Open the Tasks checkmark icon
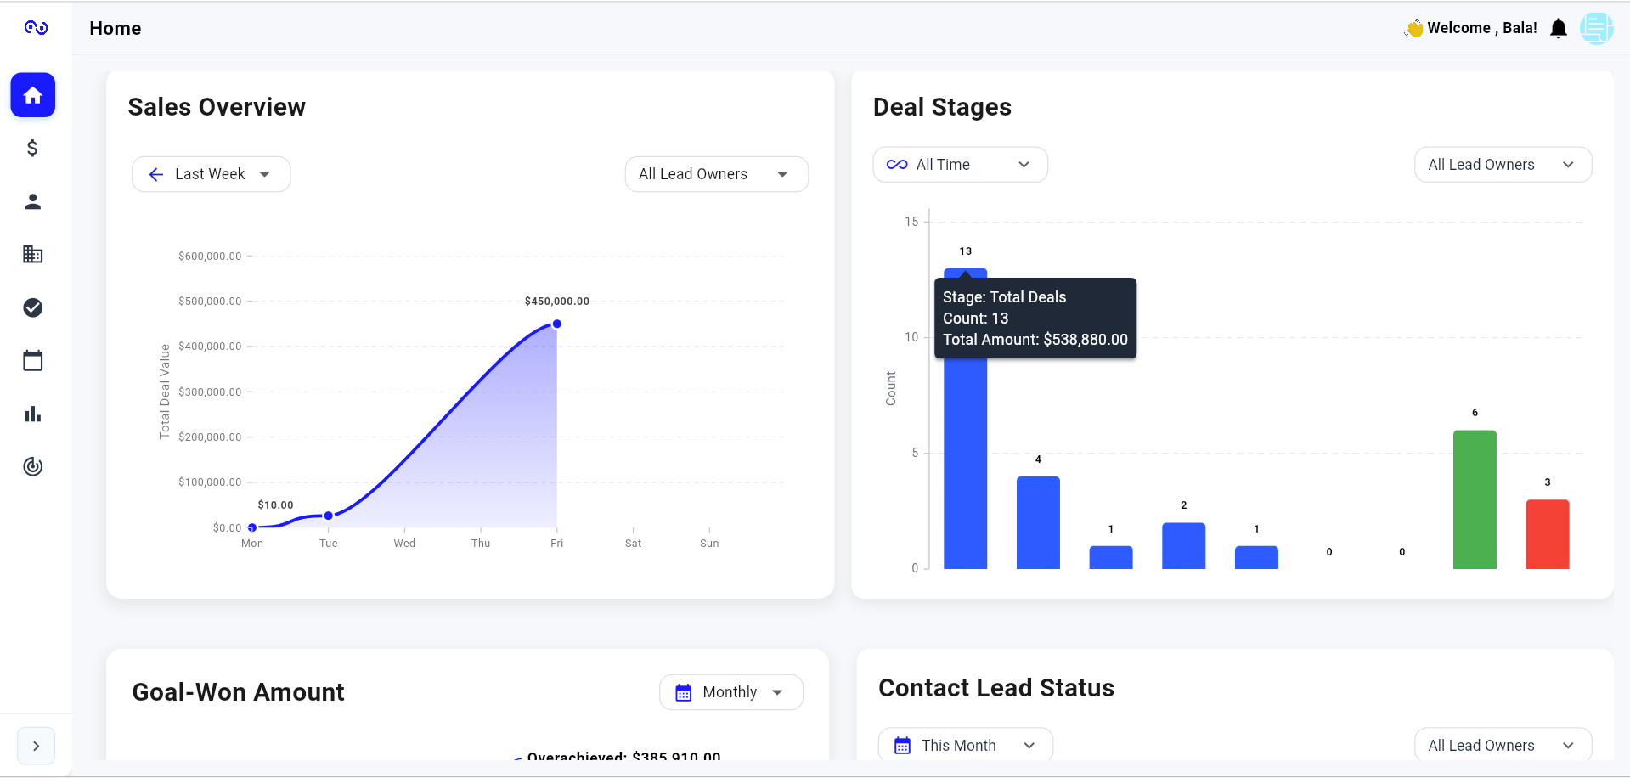This screenshot has height=778, width=1630. coord(33,307)
